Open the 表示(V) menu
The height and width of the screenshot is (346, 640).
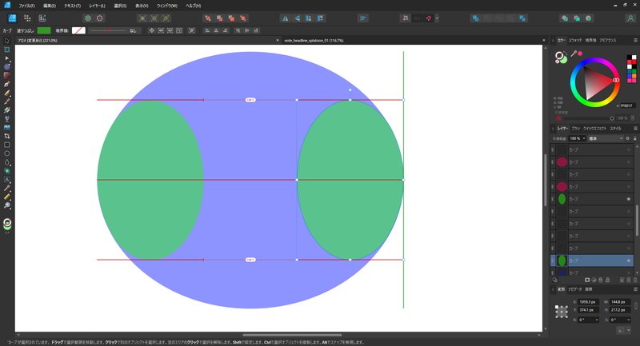[x=142, y=6]
